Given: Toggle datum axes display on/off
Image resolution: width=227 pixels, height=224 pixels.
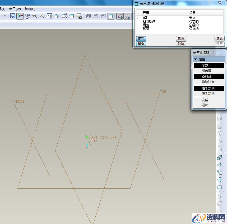Looking at the screenshot, I should click(128, 16).
